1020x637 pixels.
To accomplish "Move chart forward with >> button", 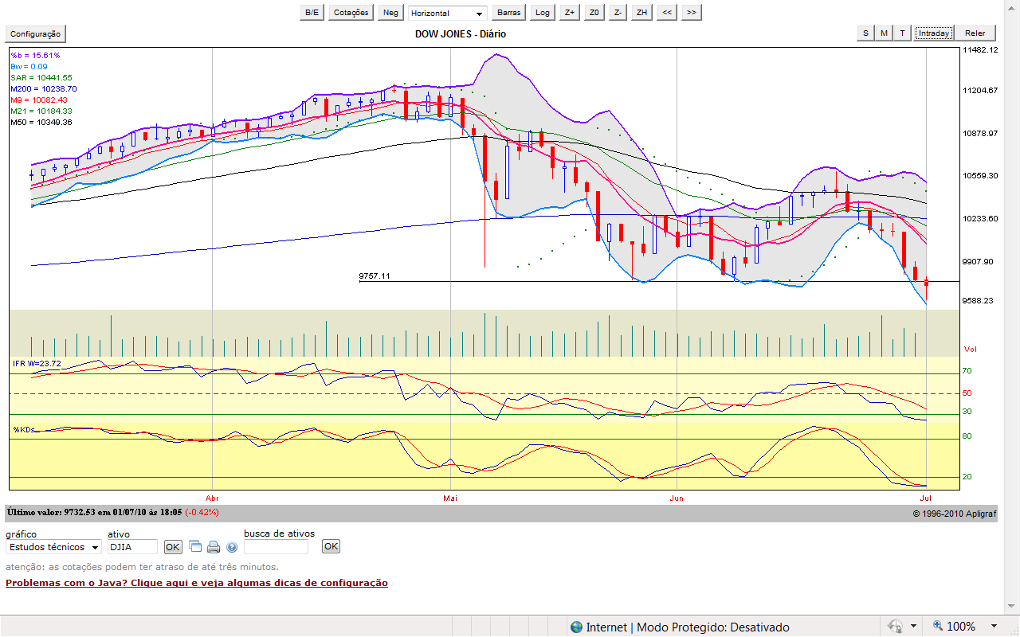I will 691,13.
